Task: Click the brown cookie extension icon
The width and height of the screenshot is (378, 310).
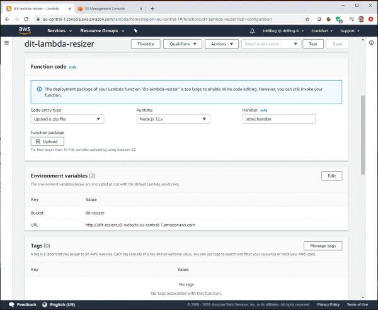Action: click(329, 19)
